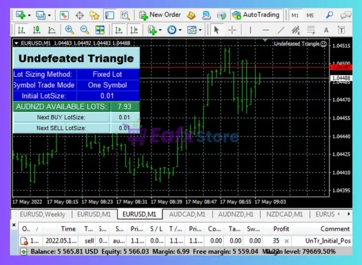
Task: Zoom in on the chart
Action: point(69,30)
